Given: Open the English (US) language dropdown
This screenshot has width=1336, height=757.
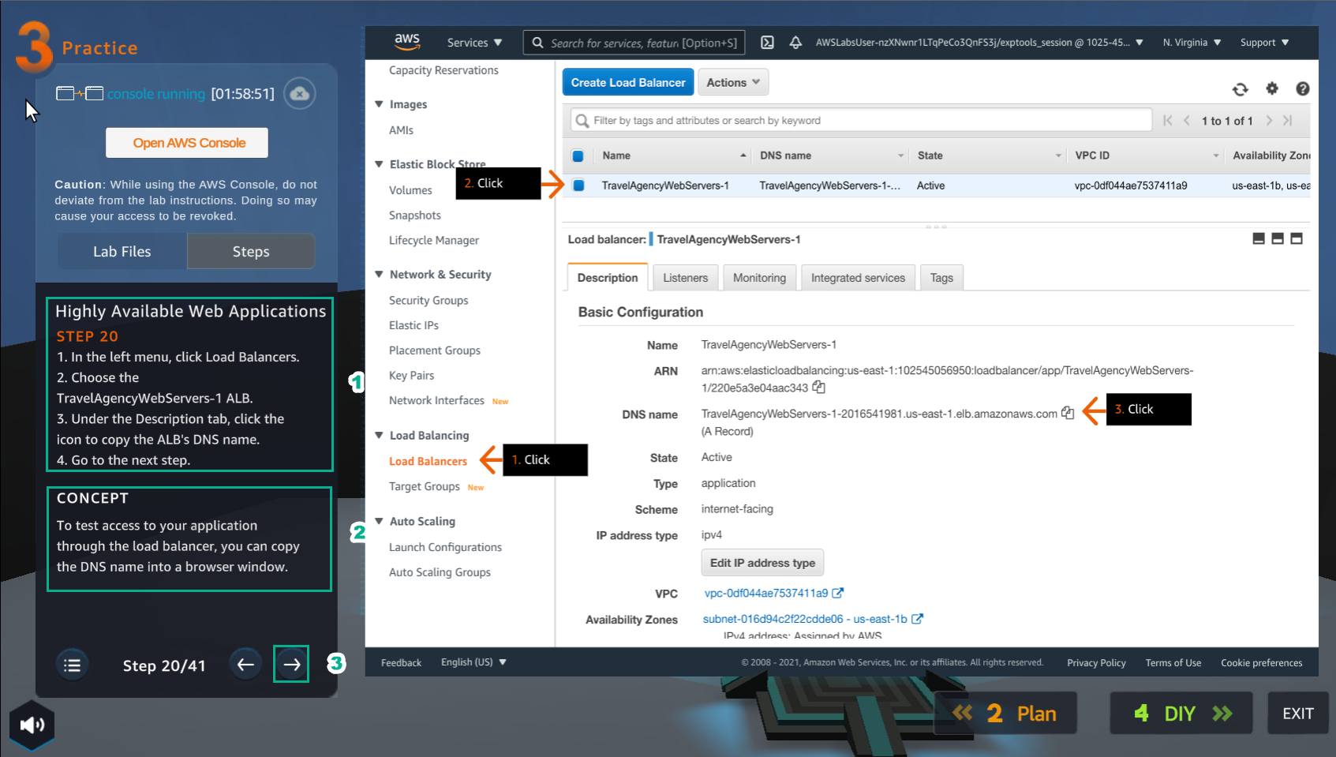Looking at the screenshot, I should point(473,662).
